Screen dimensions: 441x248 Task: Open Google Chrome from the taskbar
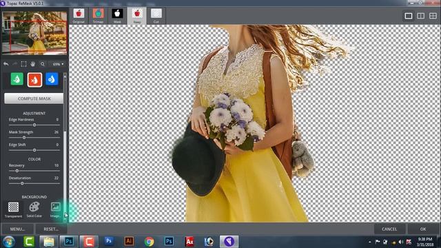[x=149, y=242]
